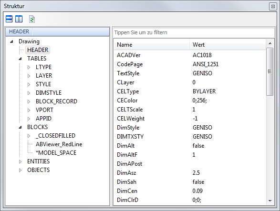Click the filter text field
The height and width of the screenshot is (211, 280).
pyautogui.click(x=194, y=32)
